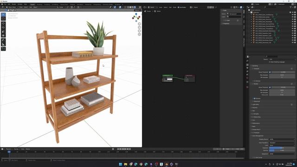The height and width of the screenshot is (167, 297).
Task: Adjust the Exposure slider
Action: click(282, 148)
